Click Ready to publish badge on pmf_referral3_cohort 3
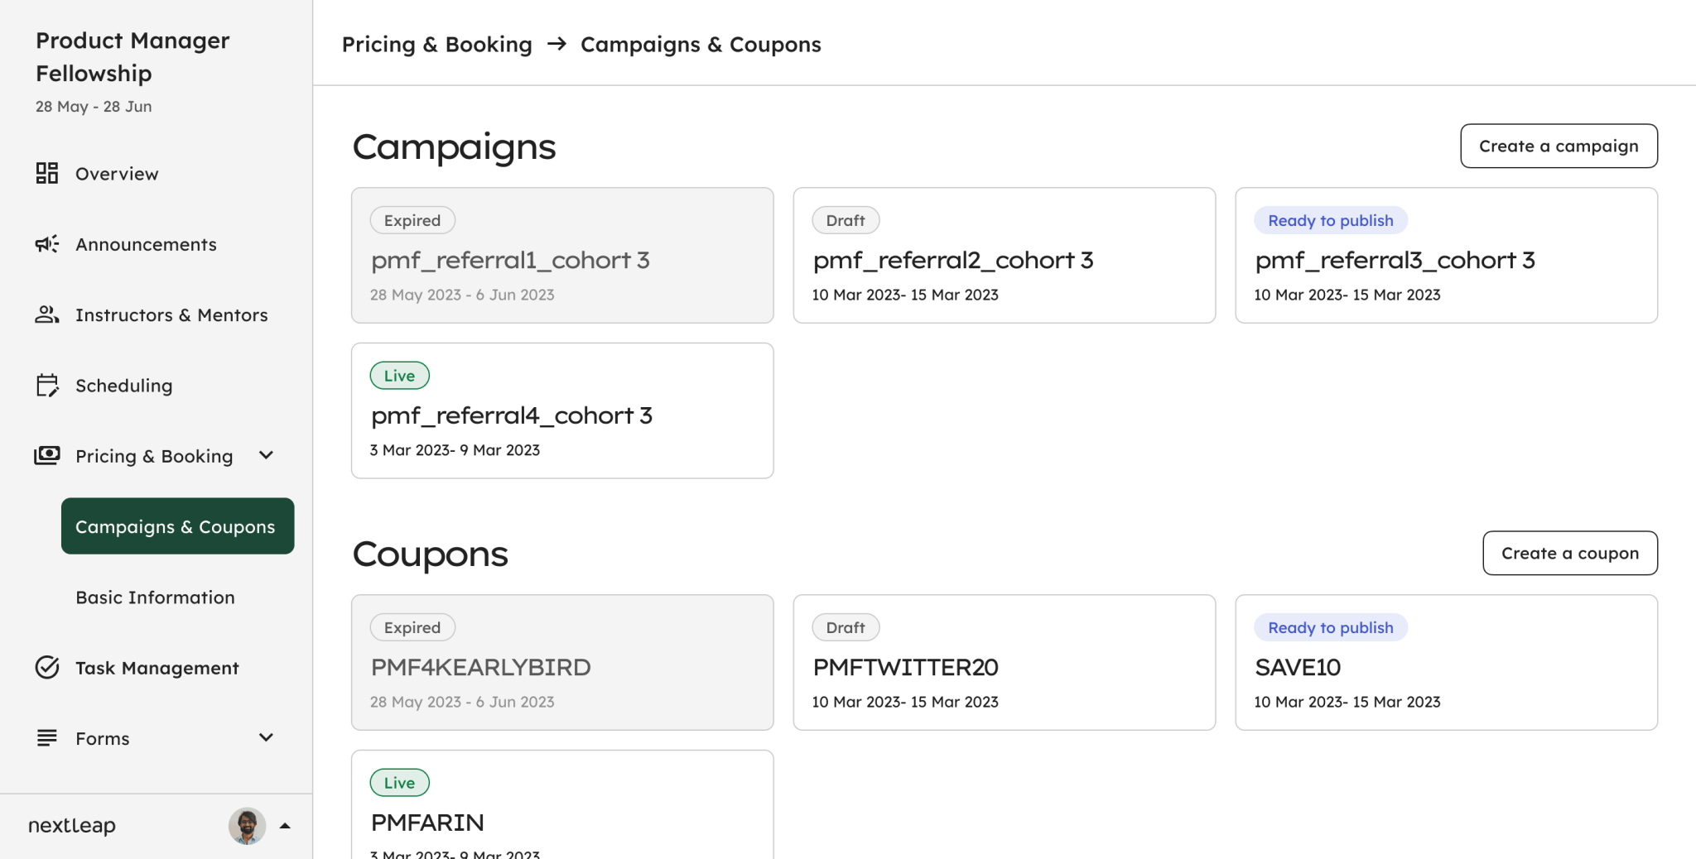This screenshot has height=859, width=1696. click(1331, 220)
